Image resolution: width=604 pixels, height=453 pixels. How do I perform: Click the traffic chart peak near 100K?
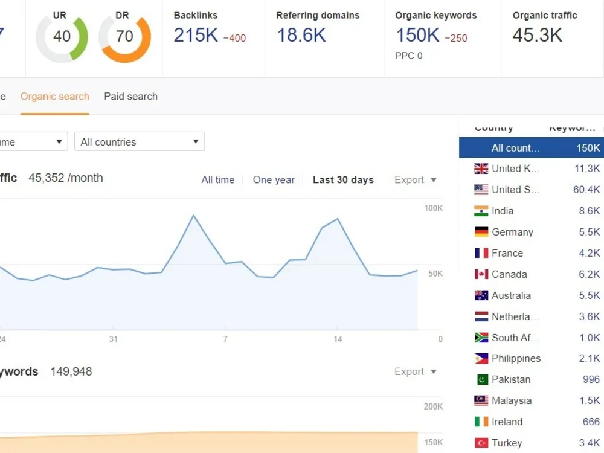pos(193,216)
